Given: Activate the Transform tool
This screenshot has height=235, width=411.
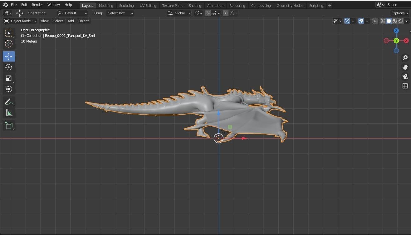Looking at the screenshot, I should [9, 89].
